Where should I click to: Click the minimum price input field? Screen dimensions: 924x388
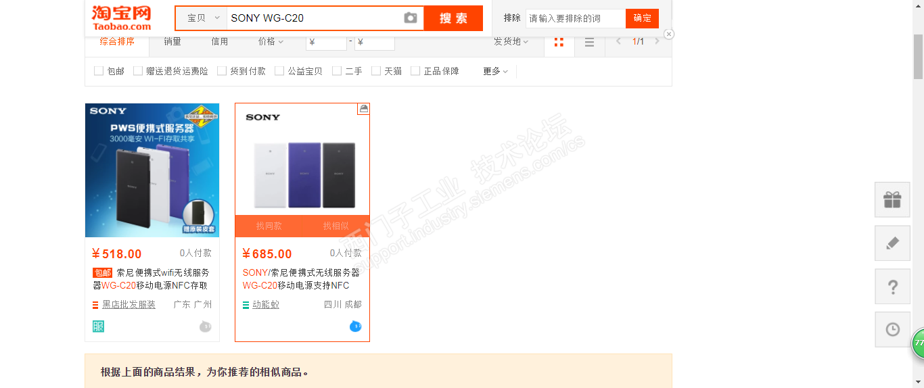326,42
